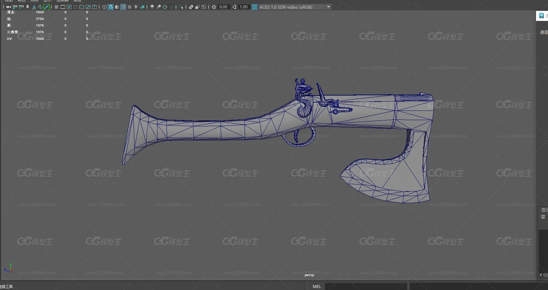Switch to wireframe display cube icon

(104, 7)
